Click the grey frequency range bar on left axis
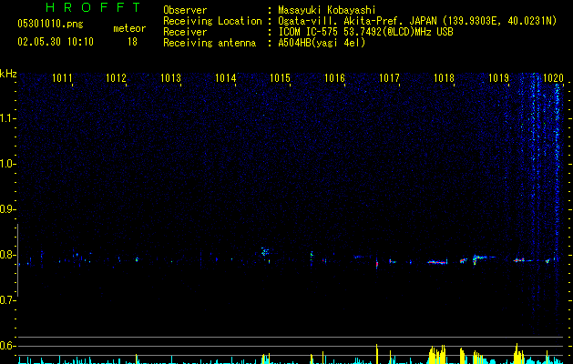 (17, 260)
